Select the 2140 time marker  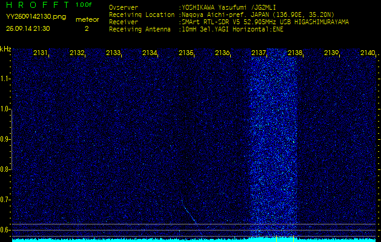click(x=367, y=53)
